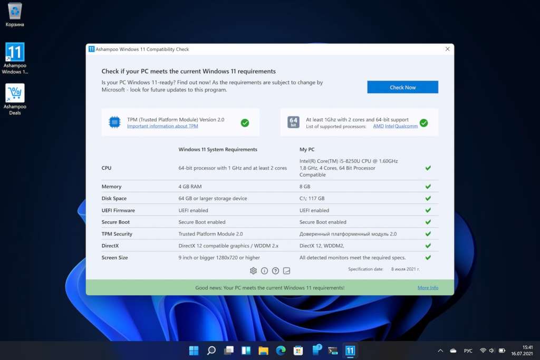Open Microsoft Store from taskbar
The width and height of the screenshot is (540, 360).
(x=298, y=351)
